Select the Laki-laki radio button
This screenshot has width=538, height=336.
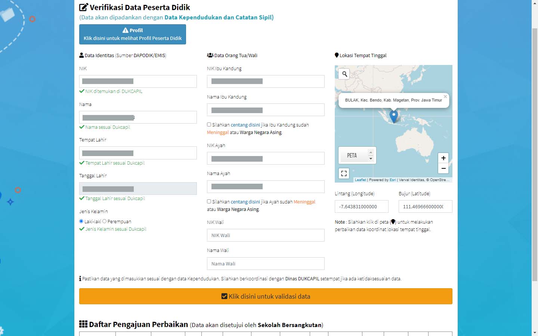pos(81,221)
